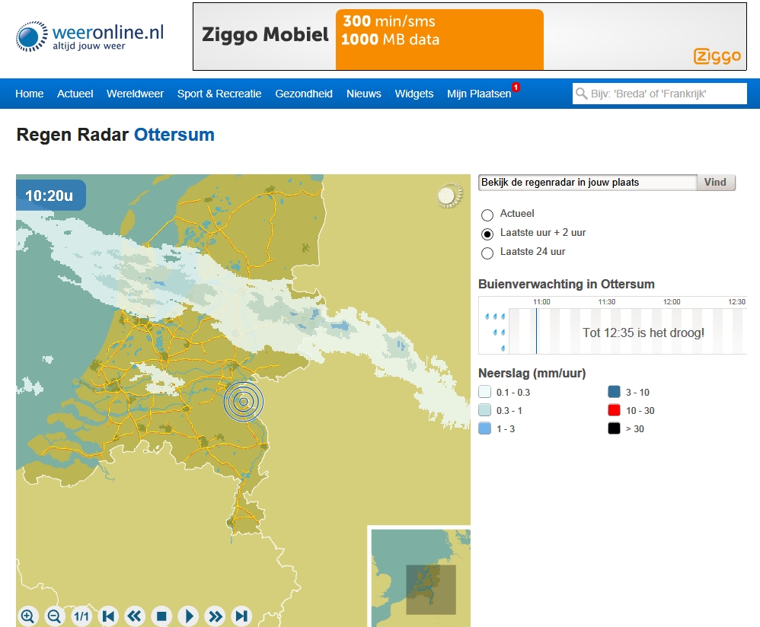Click the Vind button
The image size is (760, 627).
716,182
